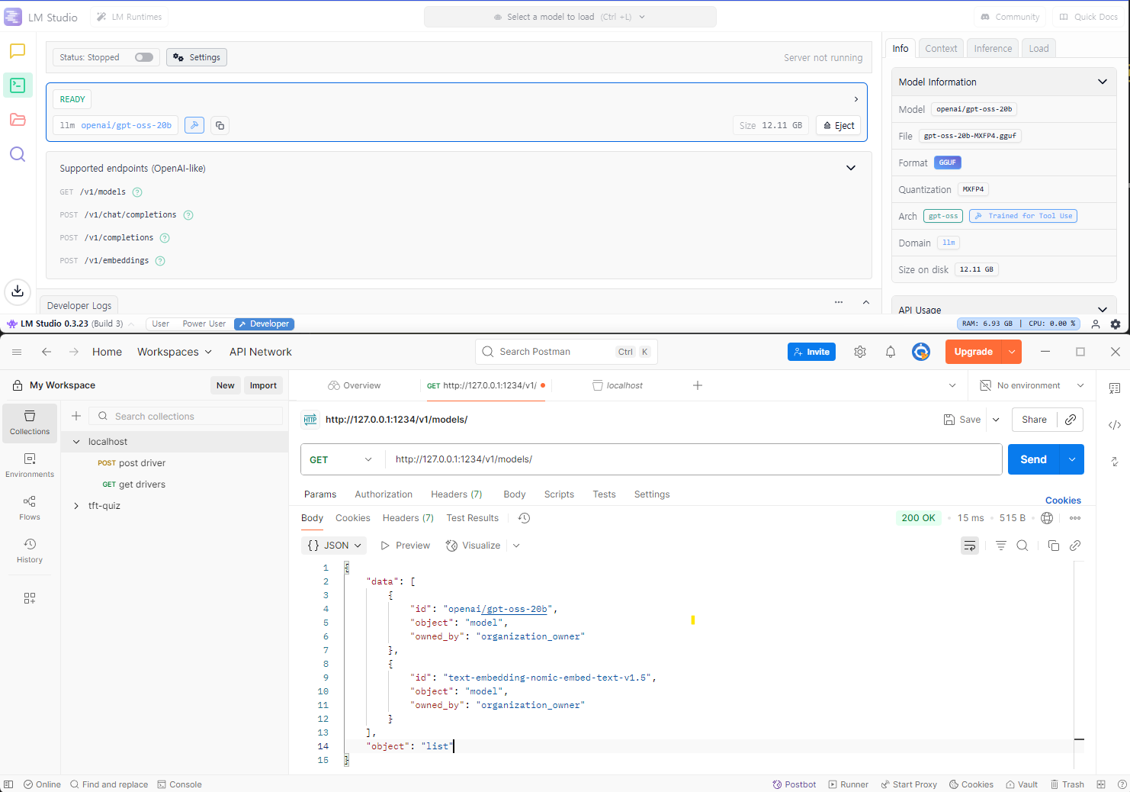The width and height of the screenshot is (1130, 792).
Task: Toggle the LM Studio server Status switch
Action: point(144,57)
